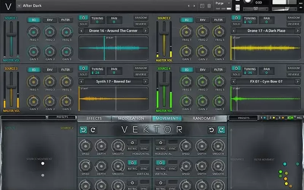
Task: Click left Vertical DEPTH knob
Action: click(x=101, y=166)
